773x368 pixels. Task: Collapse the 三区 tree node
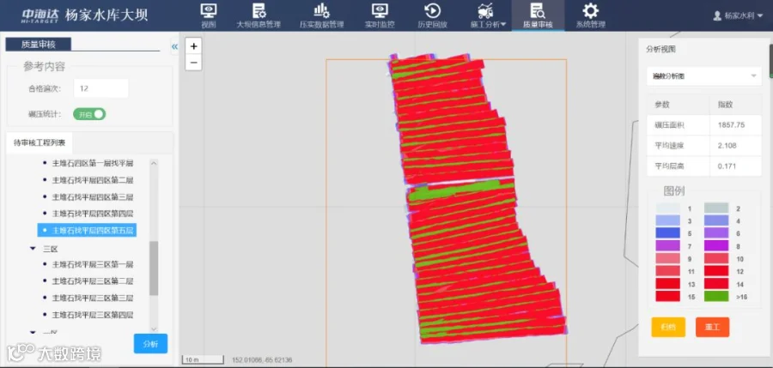pos(33,250)
